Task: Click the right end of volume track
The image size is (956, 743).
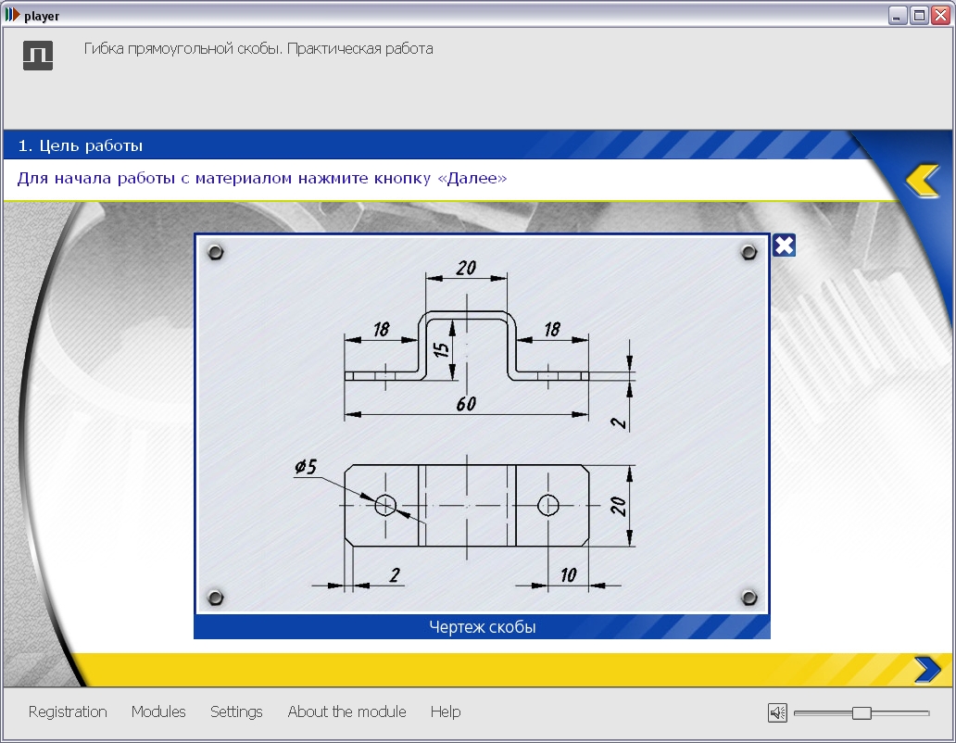Action: (x=925, y=712)
